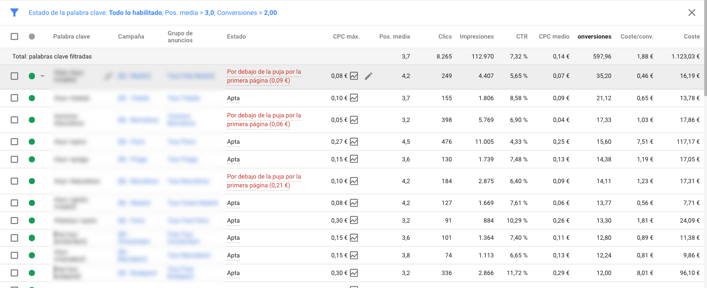
Task: Click Apta status in 0,27 € row
Action: click(233, 142)
